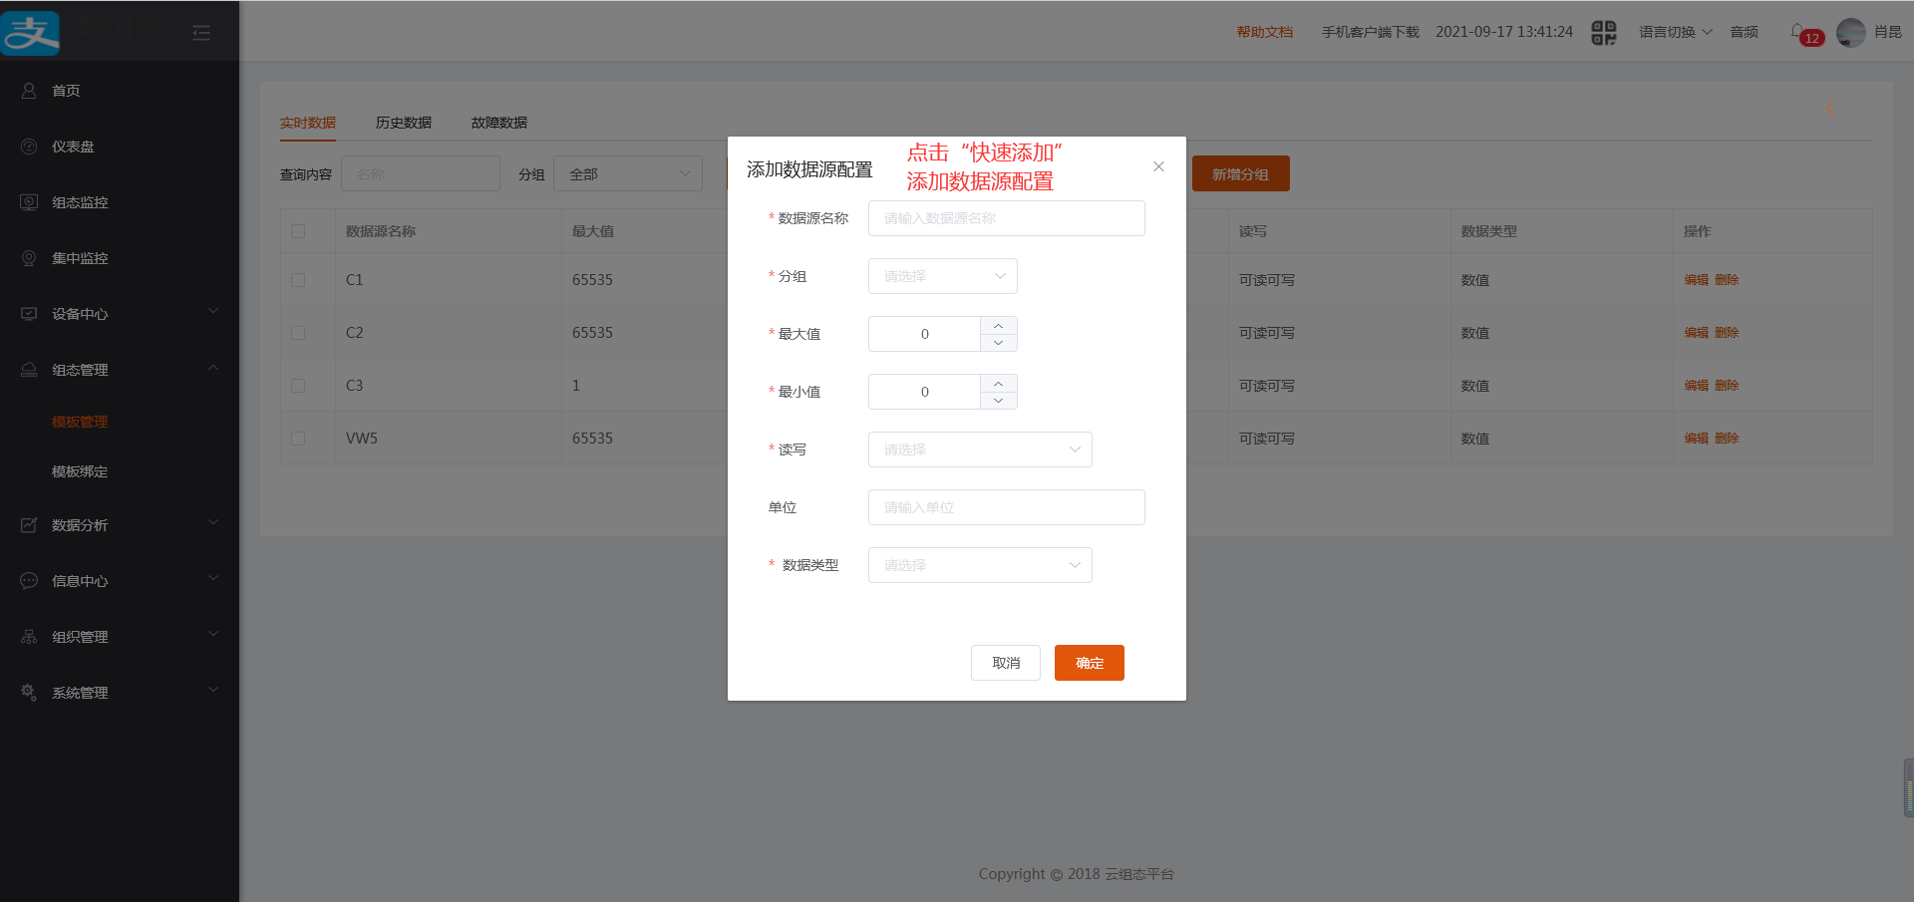Decrease the 最大值 value with the down arrow

[x=998, y=343]
